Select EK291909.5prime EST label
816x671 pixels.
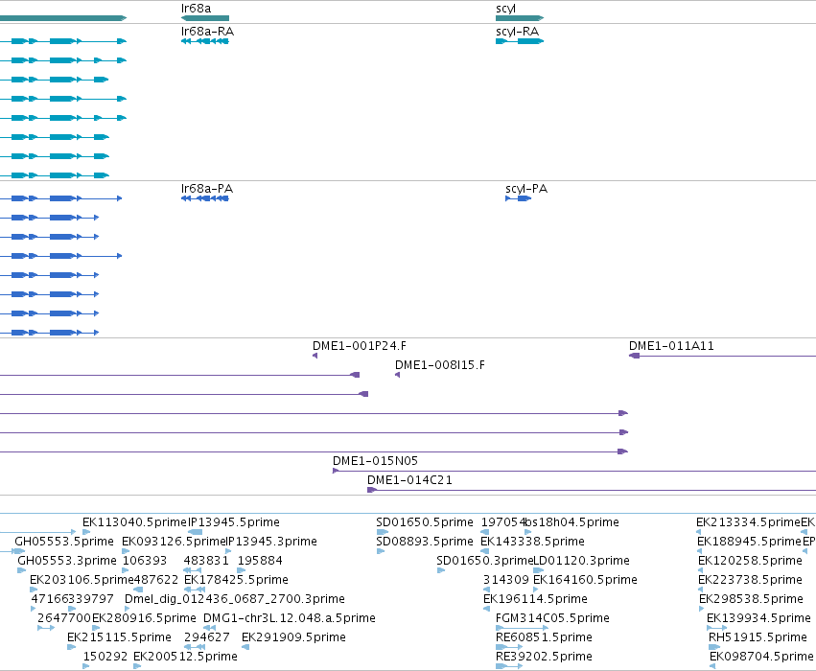(x=293, y=637)
